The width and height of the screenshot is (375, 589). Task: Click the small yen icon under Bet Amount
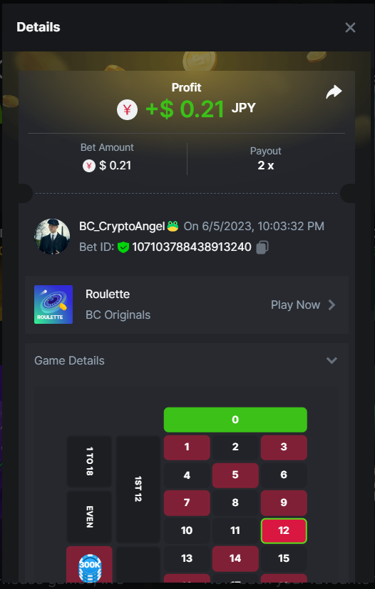tap(89, 166)
